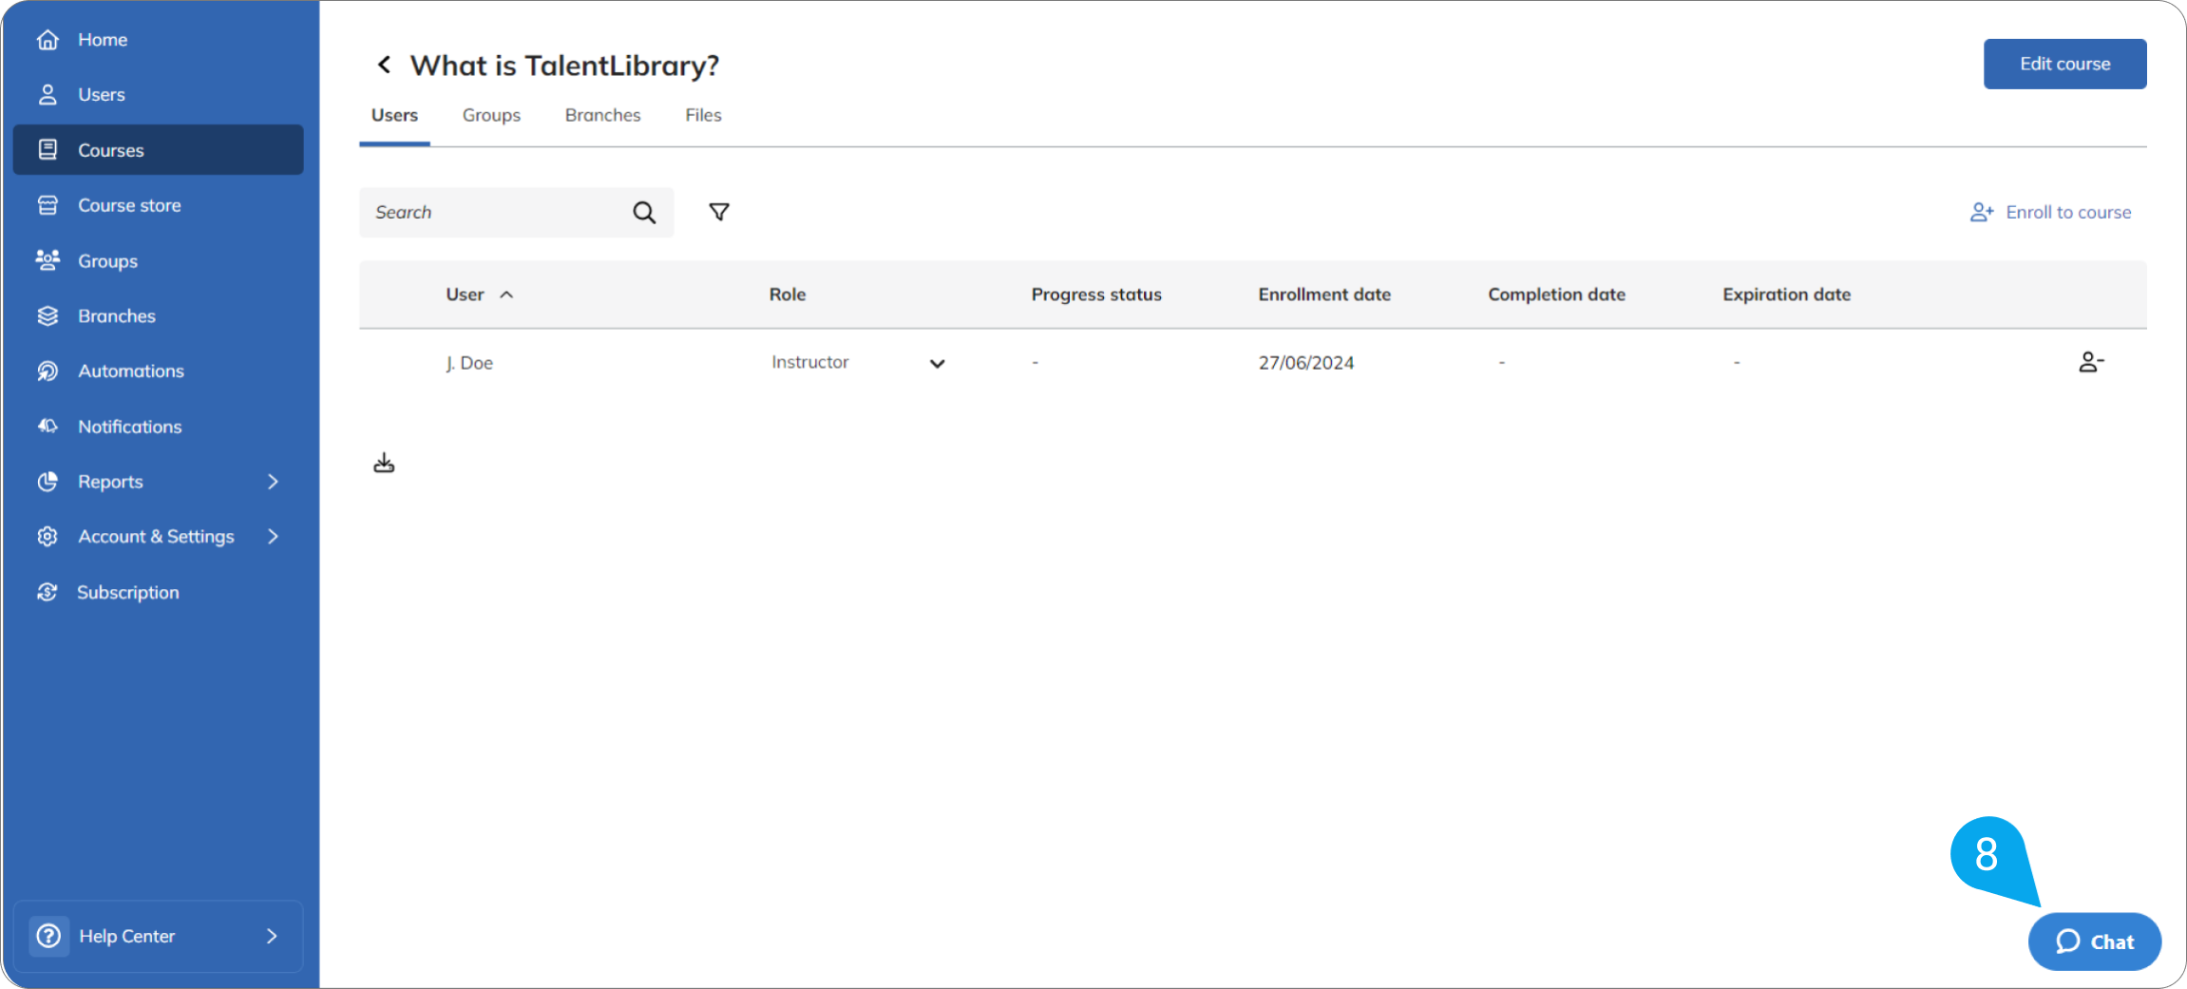Click the search magnifier icon
2187x989 pixels.
[x=644, y=213]
